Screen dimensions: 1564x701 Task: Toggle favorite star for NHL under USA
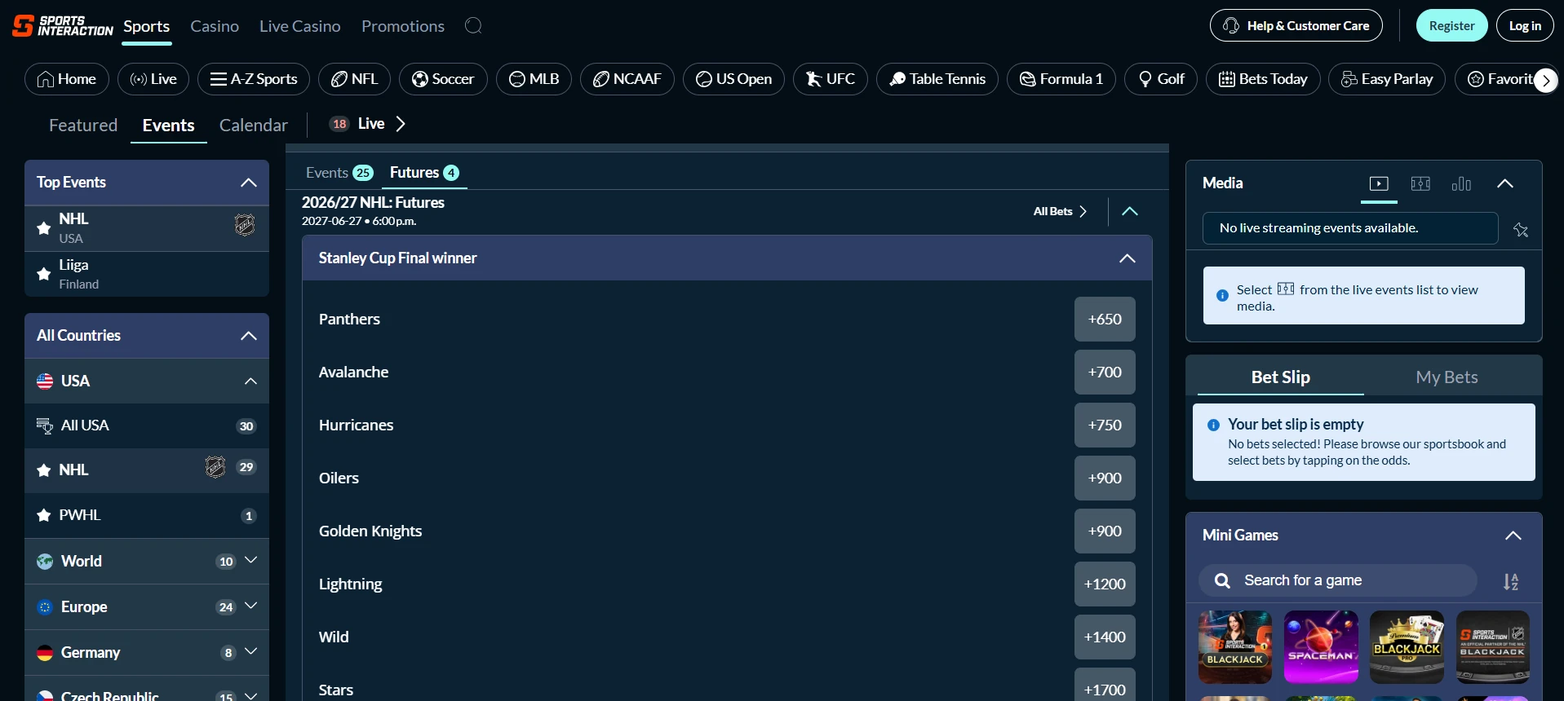click(44, 470)
